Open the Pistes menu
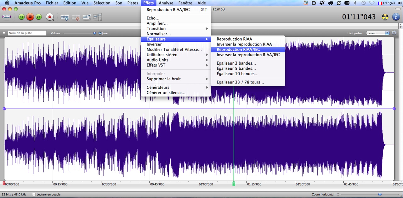This screenshot has width=403, height=198. pyautogui.click(x=133, y=3)
